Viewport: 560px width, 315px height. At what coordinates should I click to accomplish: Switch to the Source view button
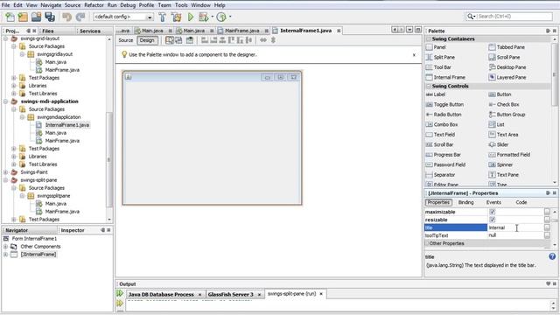point(126,40)
